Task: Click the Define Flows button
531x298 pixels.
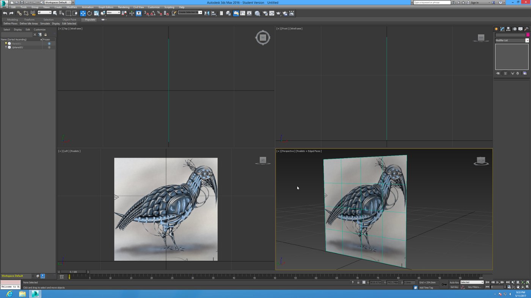Action: (11, 23)
